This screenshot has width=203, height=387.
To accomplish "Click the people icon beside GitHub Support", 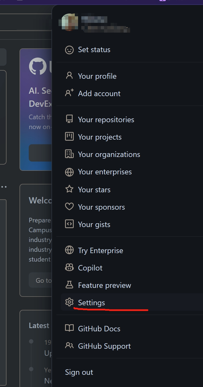I will [69, 346].
